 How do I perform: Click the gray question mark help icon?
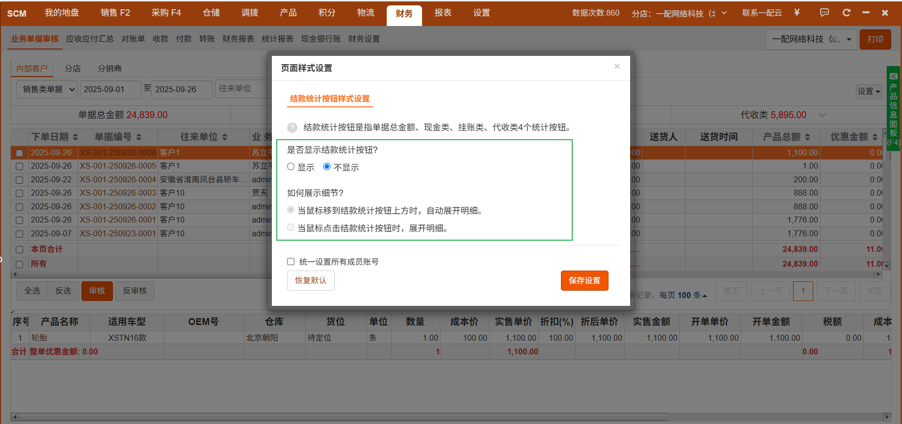(292, 127)
